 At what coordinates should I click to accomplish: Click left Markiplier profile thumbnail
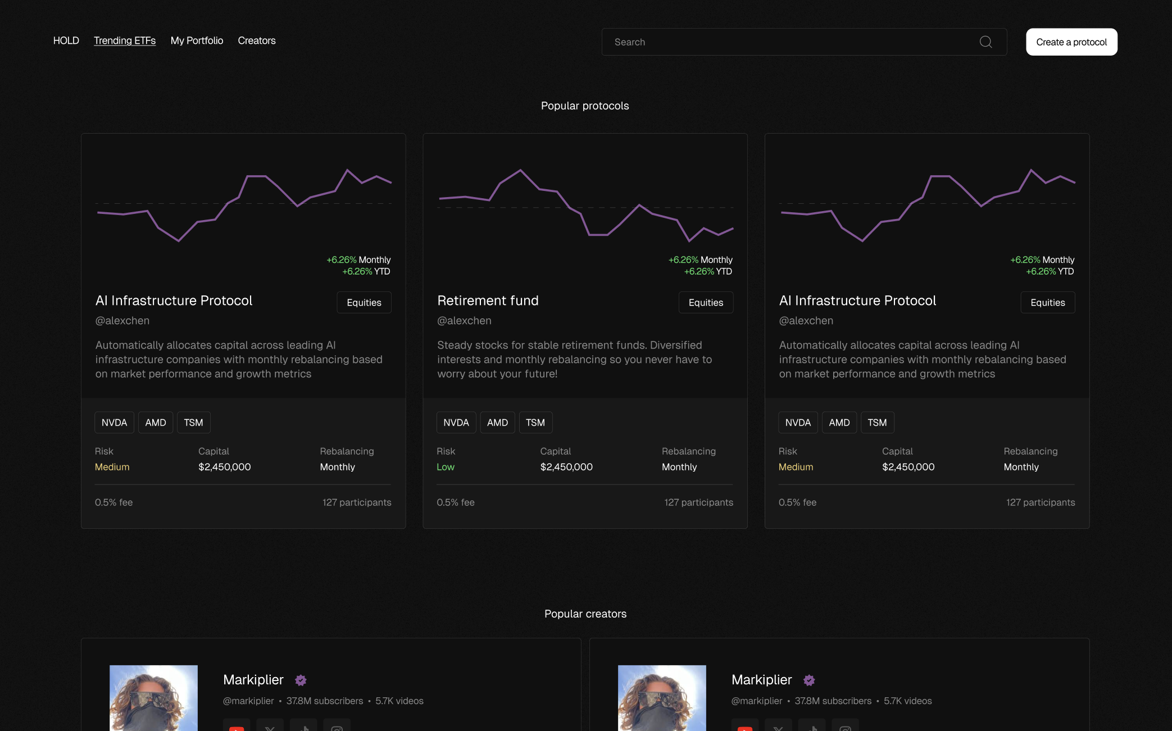coord(153,698)
